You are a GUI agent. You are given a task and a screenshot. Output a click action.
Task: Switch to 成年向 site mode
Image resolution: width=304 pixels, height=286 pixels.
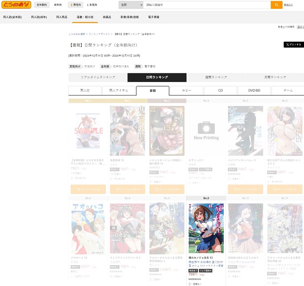[58, 5]
